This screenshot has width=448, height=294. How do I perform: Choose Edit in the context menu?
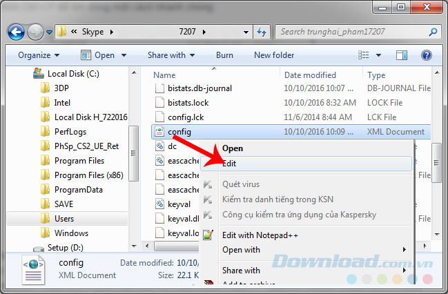coord(306,164)
